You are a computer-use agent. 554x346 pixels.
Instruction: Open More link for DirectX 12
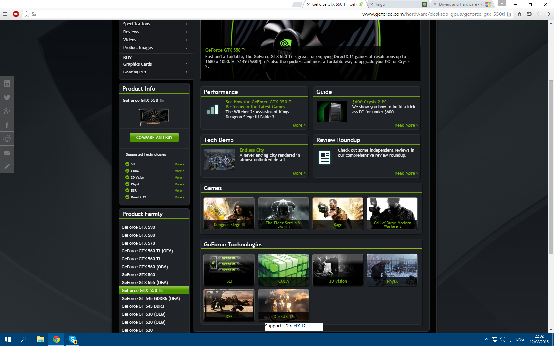(179, 197)
